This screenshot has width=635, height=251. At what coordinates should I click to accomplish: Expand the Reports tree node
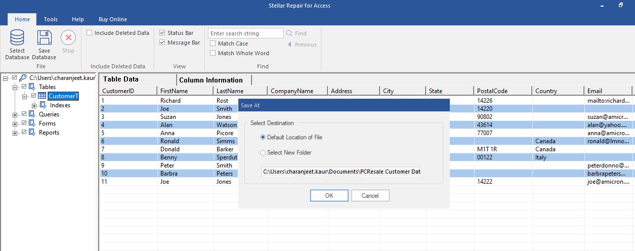[x=15, y=133]
